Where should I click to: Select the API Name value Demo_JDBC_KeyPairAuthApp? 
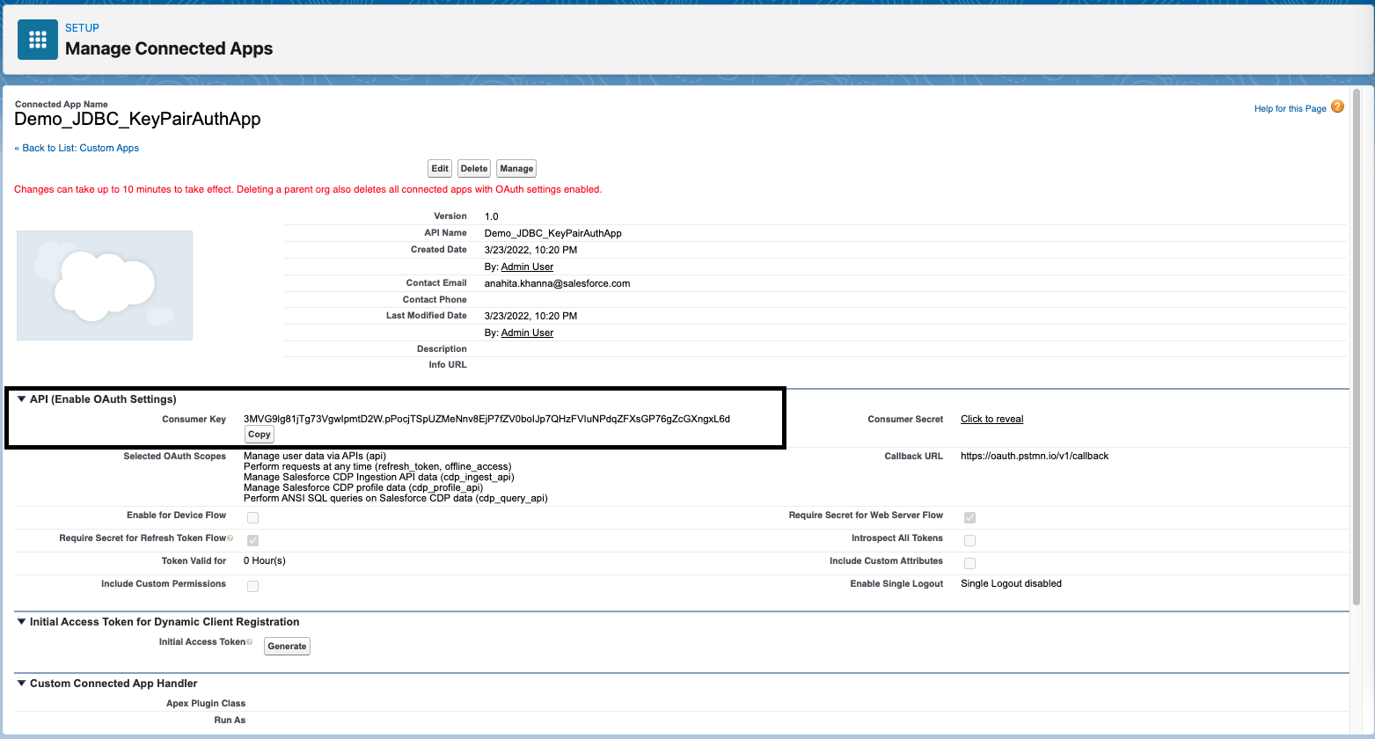(553, 233)
